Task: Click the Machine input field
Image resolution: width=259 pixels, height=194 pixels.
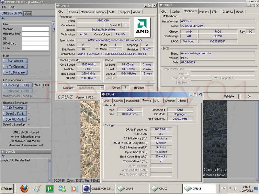Action: coord(35,29)
